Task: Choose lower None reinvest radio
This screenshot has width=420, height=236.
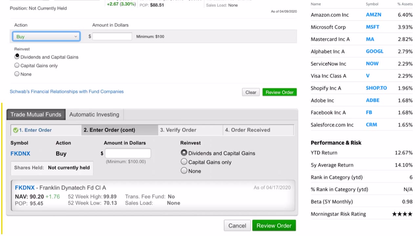Action: [x=184, y=170]
